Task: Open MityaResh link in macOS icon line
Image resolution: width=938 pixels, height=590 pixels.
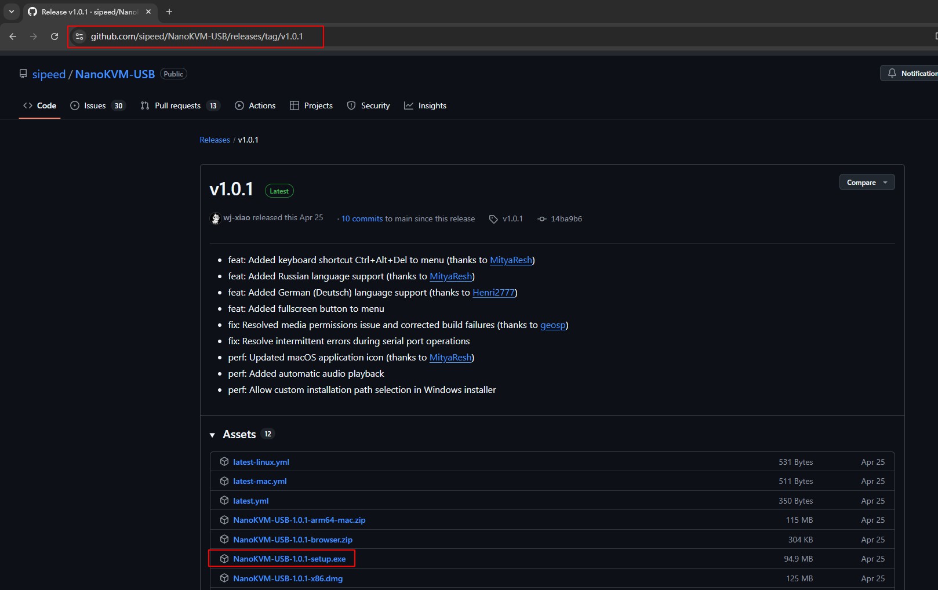Action: [450, 358]
